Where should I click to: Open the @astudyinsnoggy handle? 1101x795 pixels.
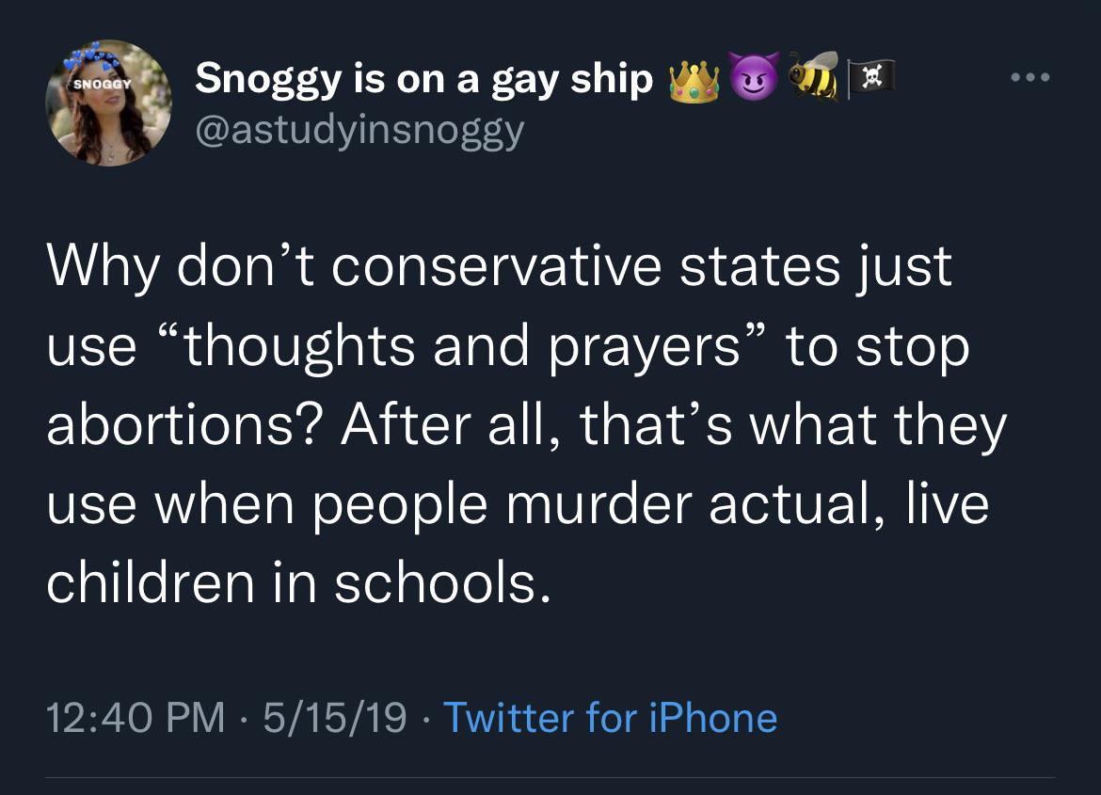point(359,132)
